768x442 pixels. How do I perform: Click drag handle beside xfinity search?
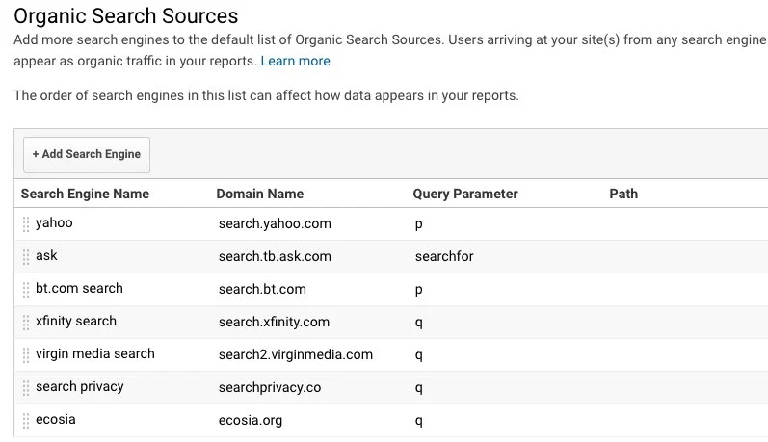pos(26,322)
